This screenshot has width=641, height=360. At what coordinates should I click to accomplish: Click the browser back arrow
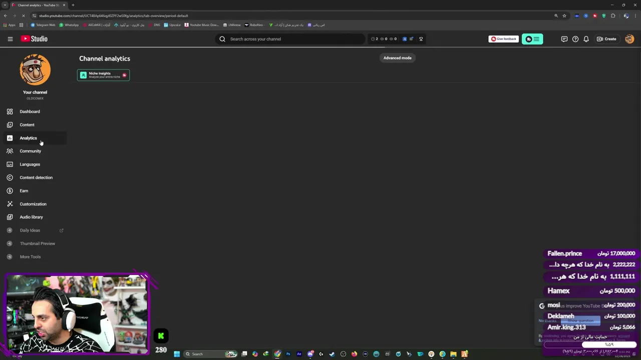pyautogui.click(x=6, y=15)
